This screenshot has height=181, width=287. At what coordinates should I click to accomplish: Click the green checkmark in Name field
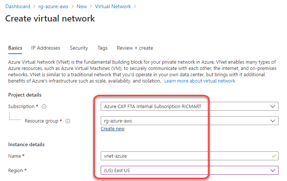pos(274,156)
